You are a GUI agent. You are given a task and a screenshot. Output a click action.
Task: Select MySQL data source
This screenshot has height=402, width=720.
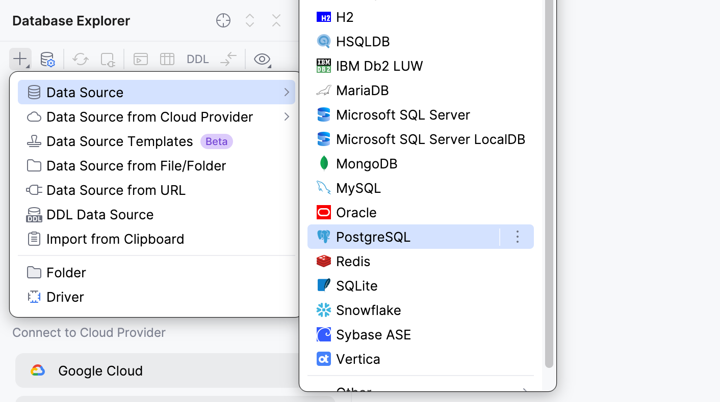(421, 188)
